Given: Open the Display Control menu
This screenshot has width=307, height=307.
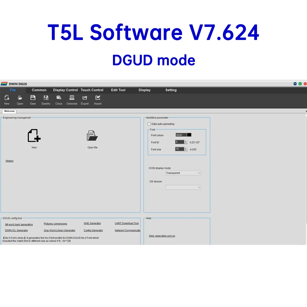Looking at the screenshot, I should click(x=65, y=90).
